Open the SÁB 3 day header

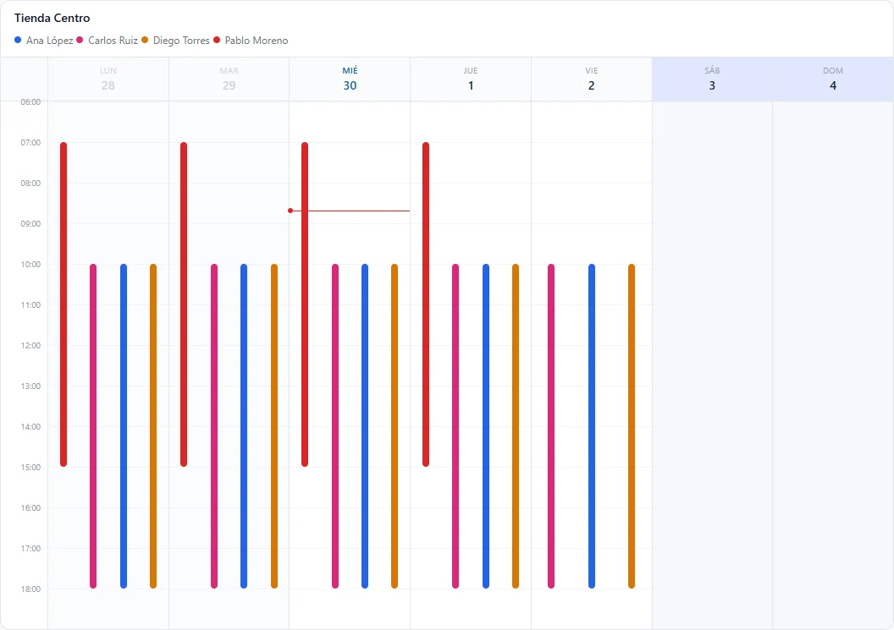tap(712, 79)
